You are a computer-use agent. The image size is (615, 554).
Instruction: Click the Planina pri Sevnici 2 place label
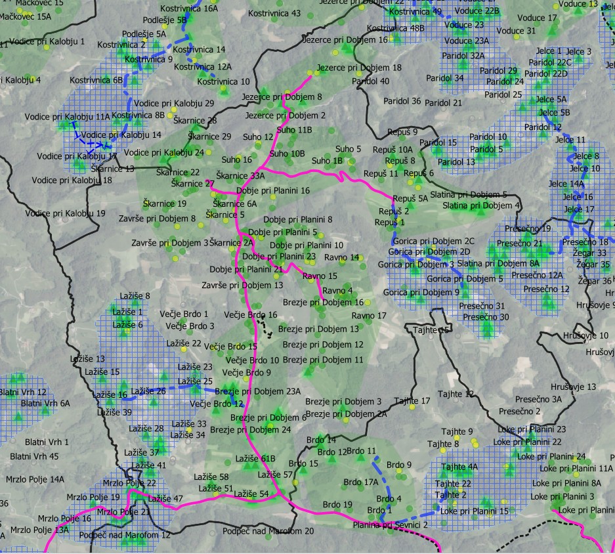389,525
